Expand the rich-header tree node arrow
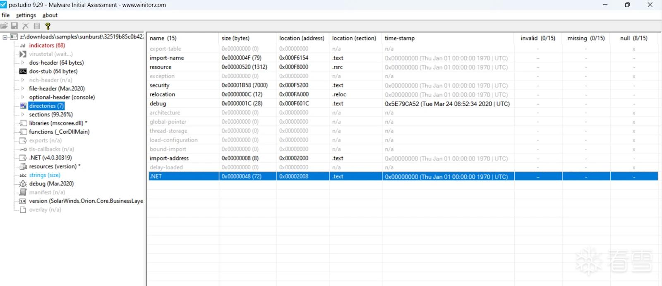Viewport: 662px width, 286px height. pyautogui.click(x=23, y=80)
